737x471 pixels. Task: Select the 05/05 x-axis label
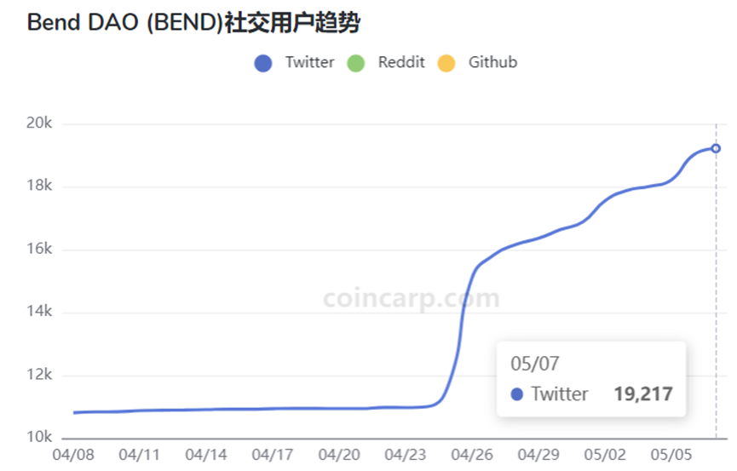coord(671,455)
